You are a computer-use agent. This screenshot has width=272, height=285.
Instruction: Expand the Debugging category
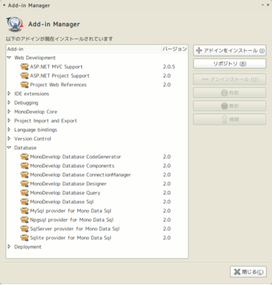(9, 102)
